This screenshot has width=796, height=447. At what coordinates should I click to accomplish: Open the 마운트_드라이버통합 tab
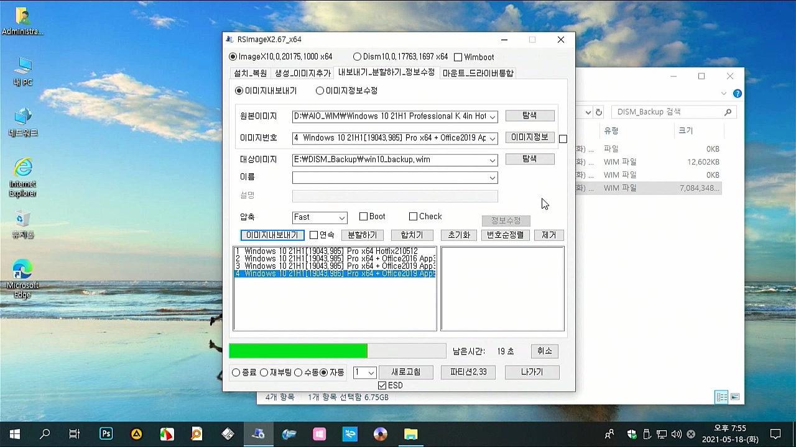tap(478, 73)
